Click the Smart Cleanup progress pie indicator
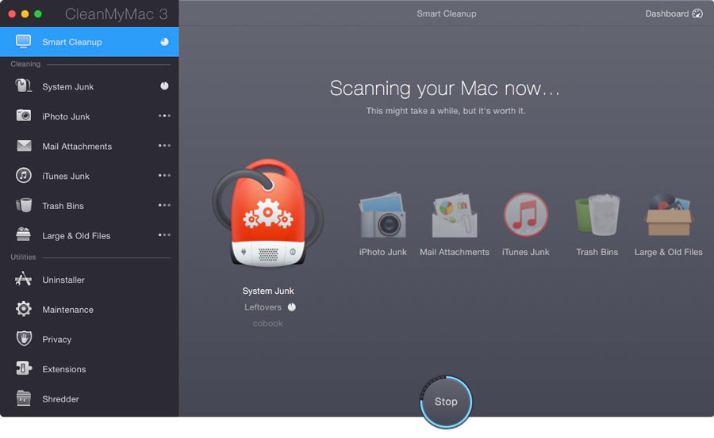This screenshot has width=714, height=438. point(164,42)
